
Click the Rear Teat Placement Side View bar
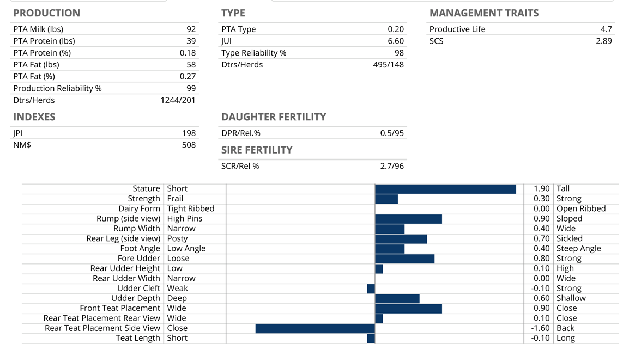pos(315,328)
